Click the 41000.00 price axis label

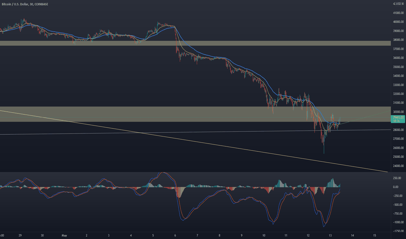(x=398, y=13)
